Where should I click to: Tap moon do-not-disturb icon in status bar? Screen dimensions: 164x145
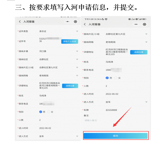(x=103, y=19)
